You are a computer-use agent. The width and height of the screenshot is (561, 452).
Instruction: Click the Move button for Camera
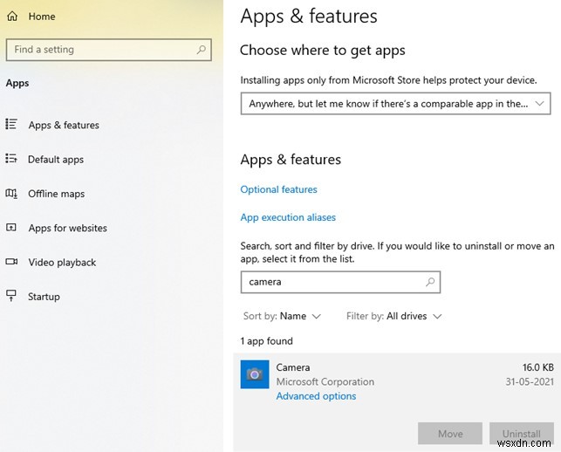(450, 434)
